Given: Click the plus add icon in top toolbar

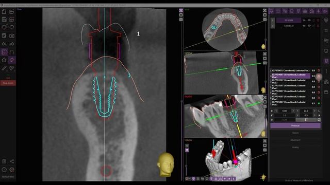Looking at the screenshot, I should 319,11.
